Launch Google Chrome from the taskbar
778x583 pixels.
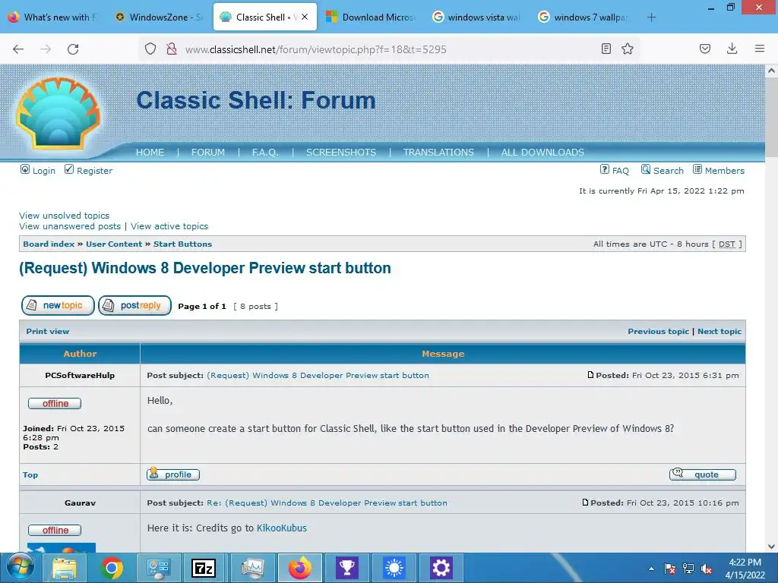[112, 568]
